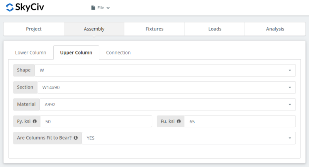
Task: Click the Fu, ksi input field
Action: 240,121
